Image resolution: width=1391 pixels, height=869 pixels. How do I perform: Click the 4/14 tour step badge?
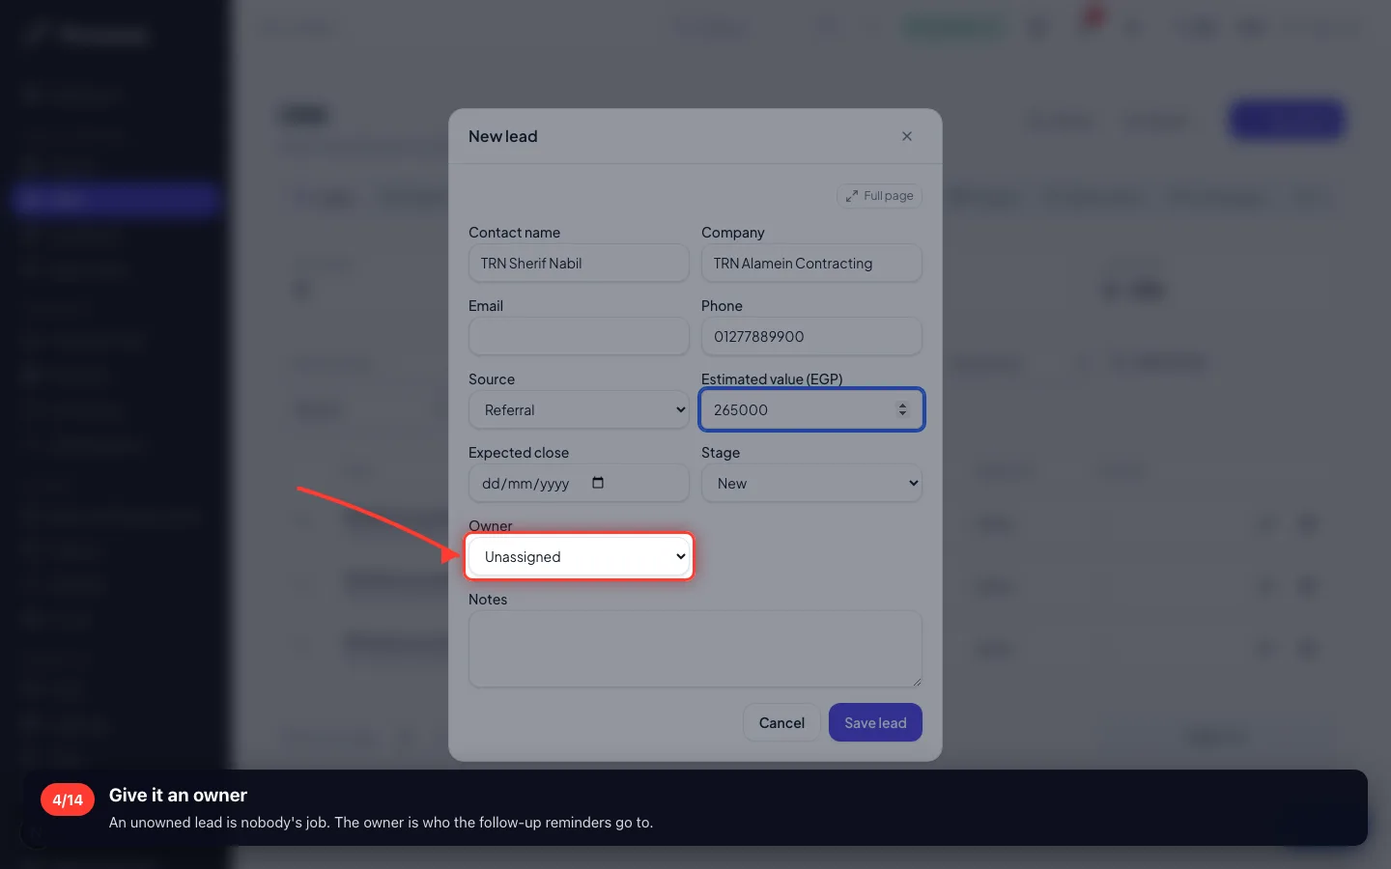point(68,799)
